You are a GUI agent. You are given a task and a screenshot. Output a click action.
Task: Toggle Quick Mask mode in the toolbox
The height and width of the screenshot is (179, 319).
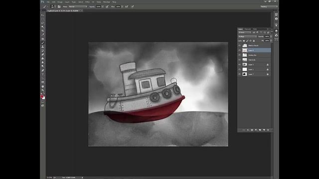[x=42, y=102]
